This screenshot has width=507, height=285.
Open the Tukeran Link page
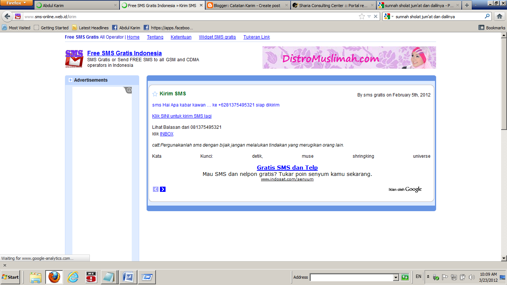point(257,37)
